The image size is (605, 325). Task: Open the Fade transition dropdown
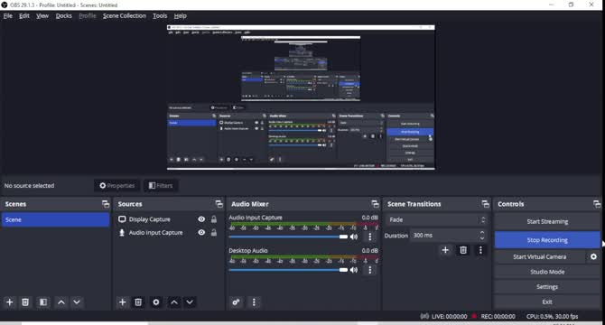click(x=436, y=219)
